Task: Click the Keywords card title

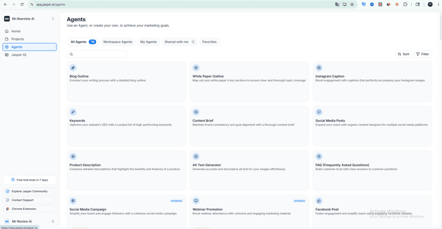Action: pos(77,121)
